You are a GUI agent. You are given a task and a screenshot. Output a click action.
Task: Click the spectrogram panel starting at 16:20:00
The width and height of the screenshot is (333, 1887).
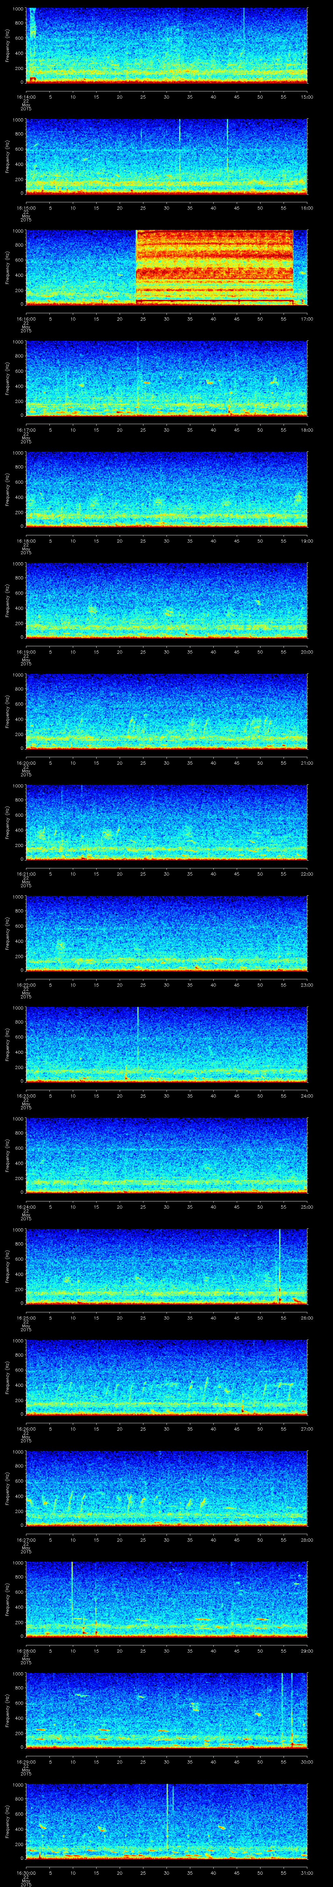pos(167,711)
